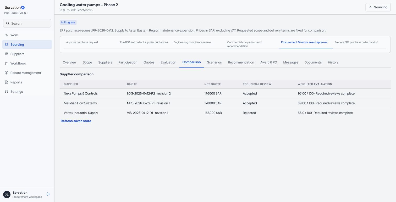Click the 166000 SAR net quote

coord(213,113)
